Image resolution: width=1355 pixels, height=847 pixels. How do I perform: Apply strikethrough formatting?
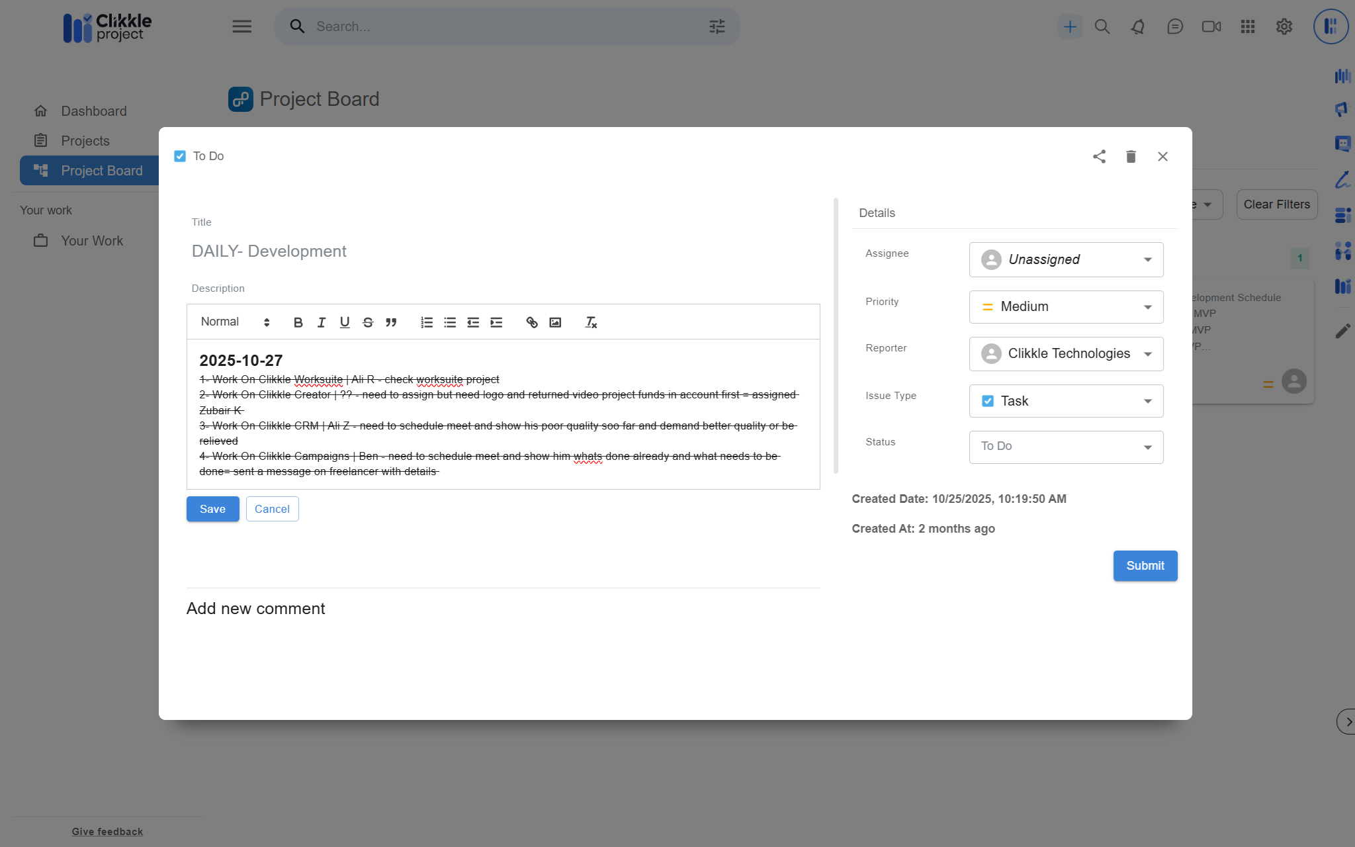(x=368, y=322)
